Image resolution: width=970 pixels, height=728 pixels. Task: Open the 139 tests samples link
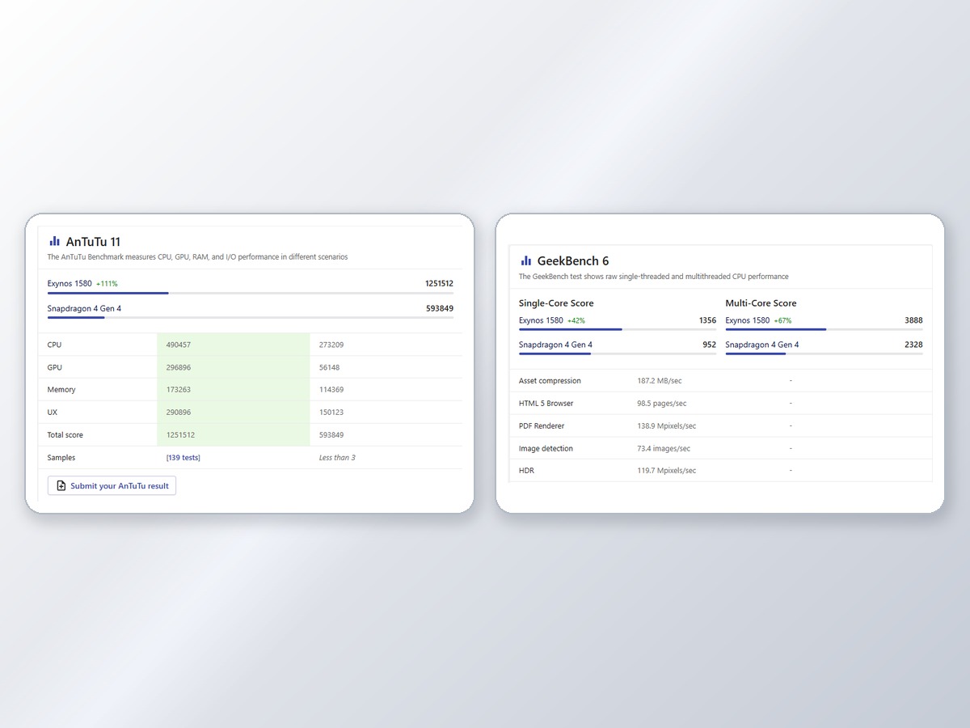pos(183,458)
